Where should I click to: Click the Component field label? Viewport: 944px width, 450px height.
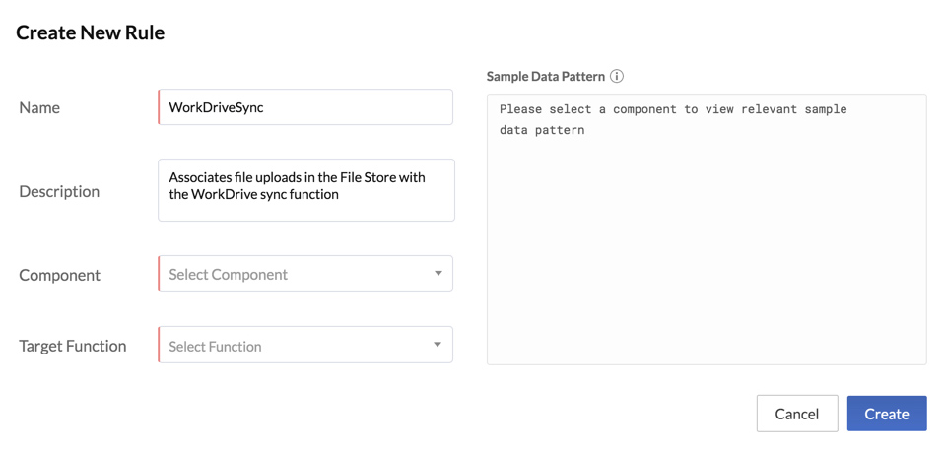click(59, 275)
